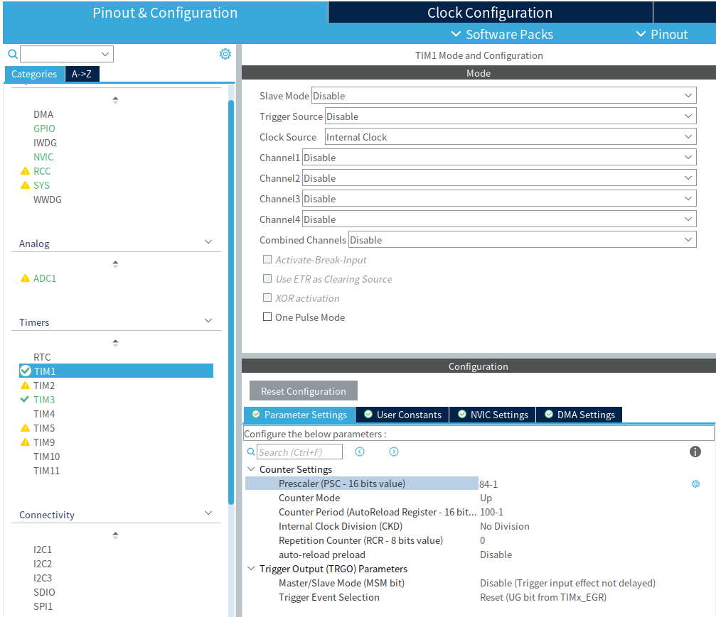Open the Clock Source dropdown
This screenshot has width=716, height=617.
pyautogui.click(x=511, y=137)
